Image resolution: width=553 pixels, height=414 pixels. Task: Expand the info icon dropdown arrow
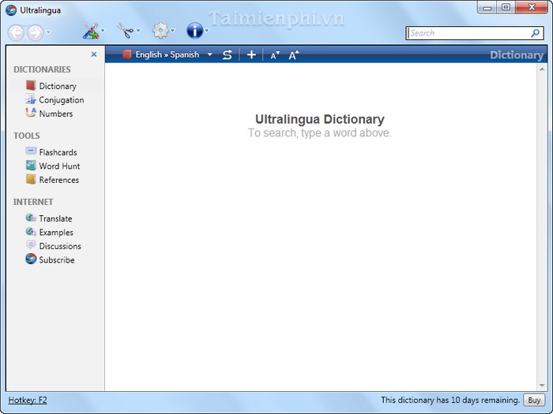point(207,31)
